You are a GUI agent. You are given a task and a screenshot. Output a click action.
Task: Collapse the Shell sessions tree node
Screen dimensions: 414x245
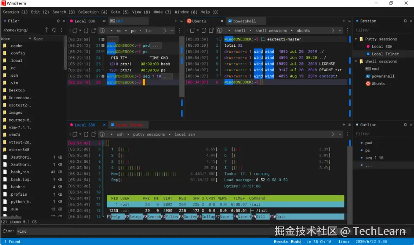[x=356, y=61]
